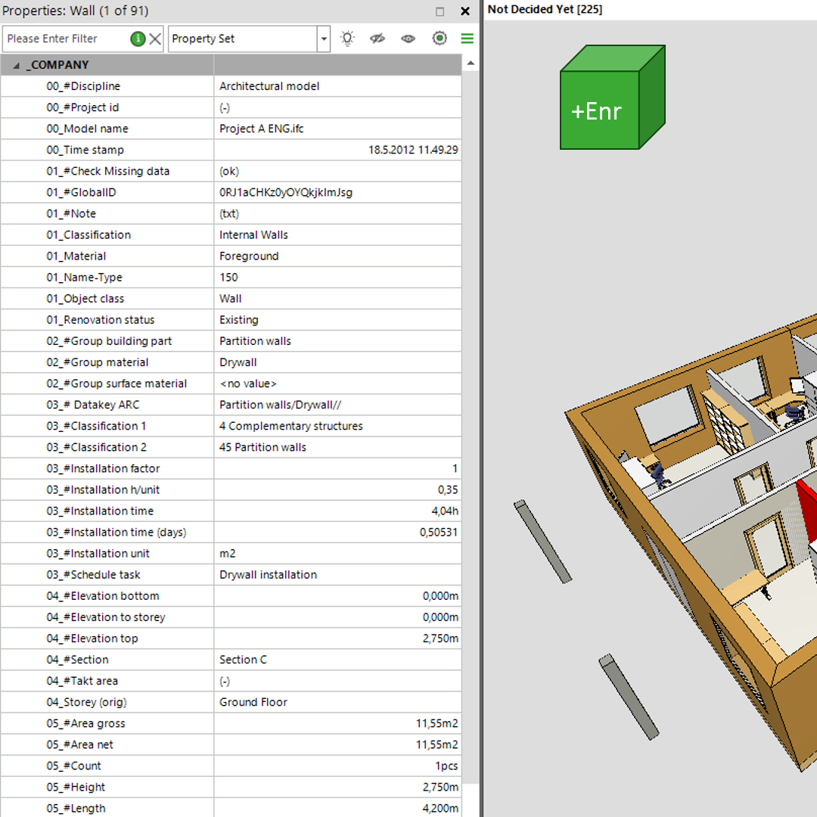Toggle the circular target radio icon
The image size is (817, 817).
pyautogui.click(x=440, y=39)
